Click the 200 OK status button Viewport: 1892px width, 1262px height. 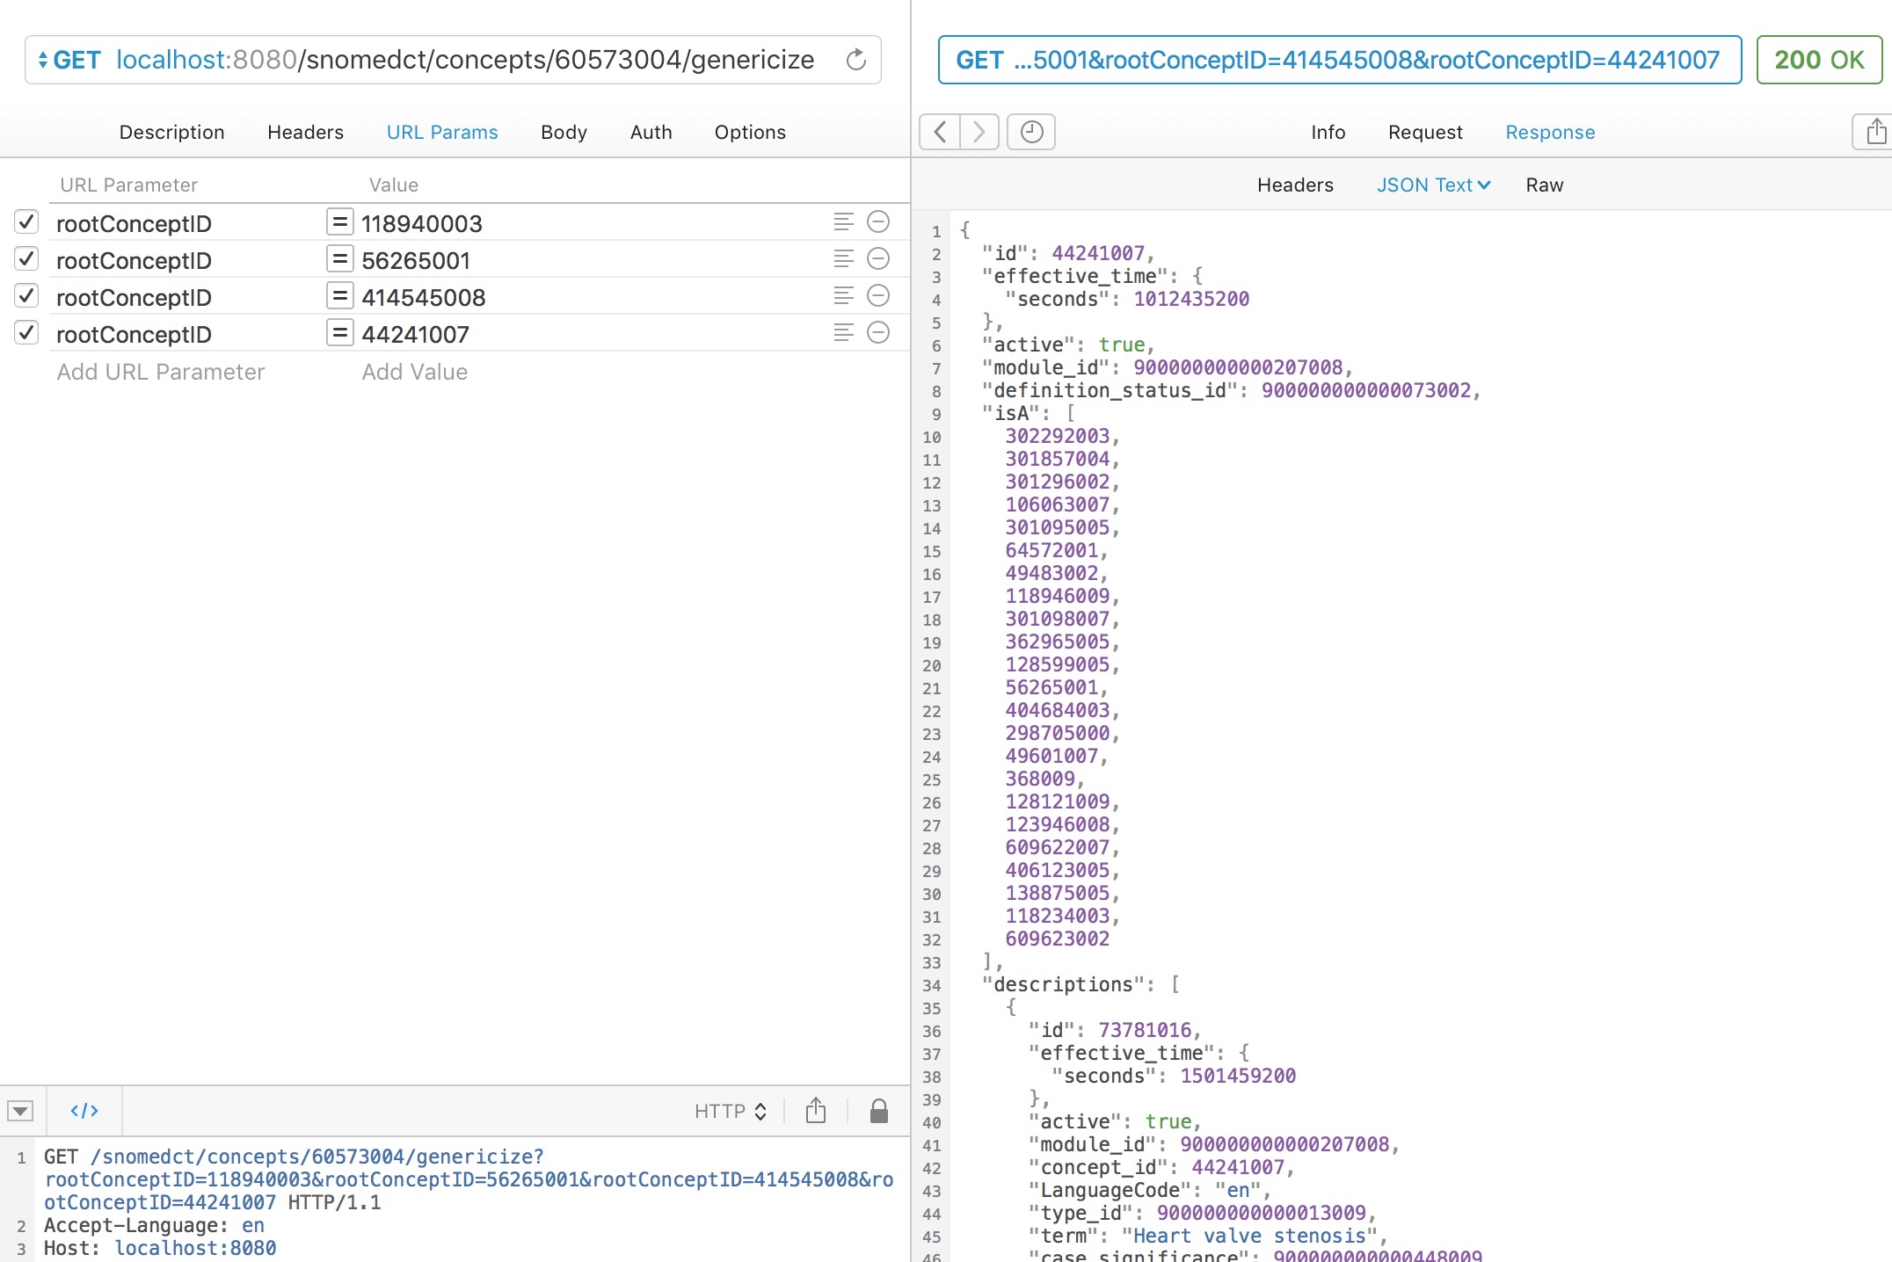(x=1818, y=60)
